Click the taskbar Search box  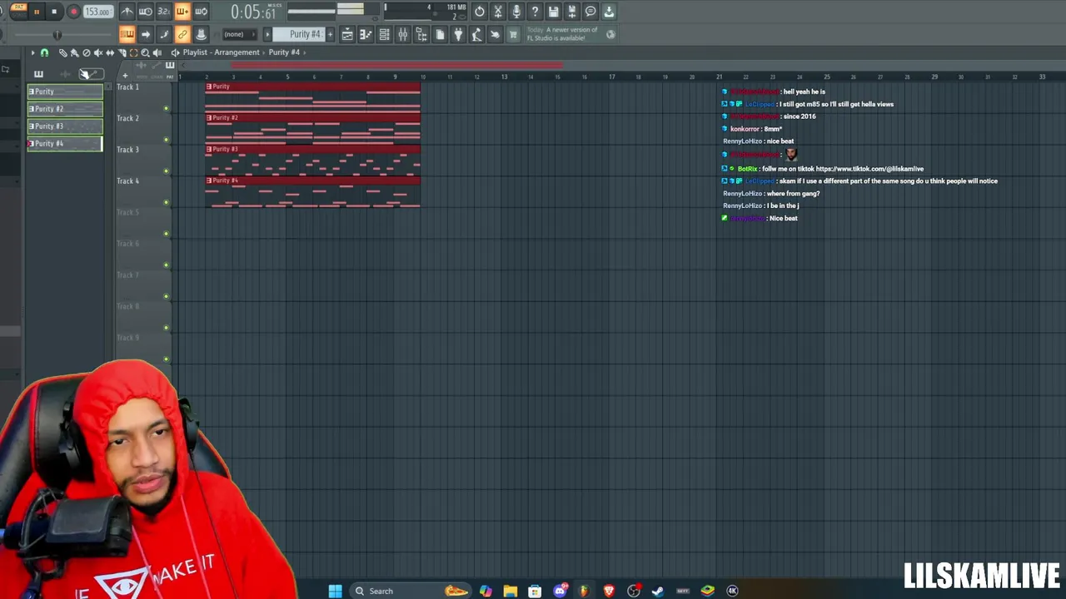(x=409, y=591)
